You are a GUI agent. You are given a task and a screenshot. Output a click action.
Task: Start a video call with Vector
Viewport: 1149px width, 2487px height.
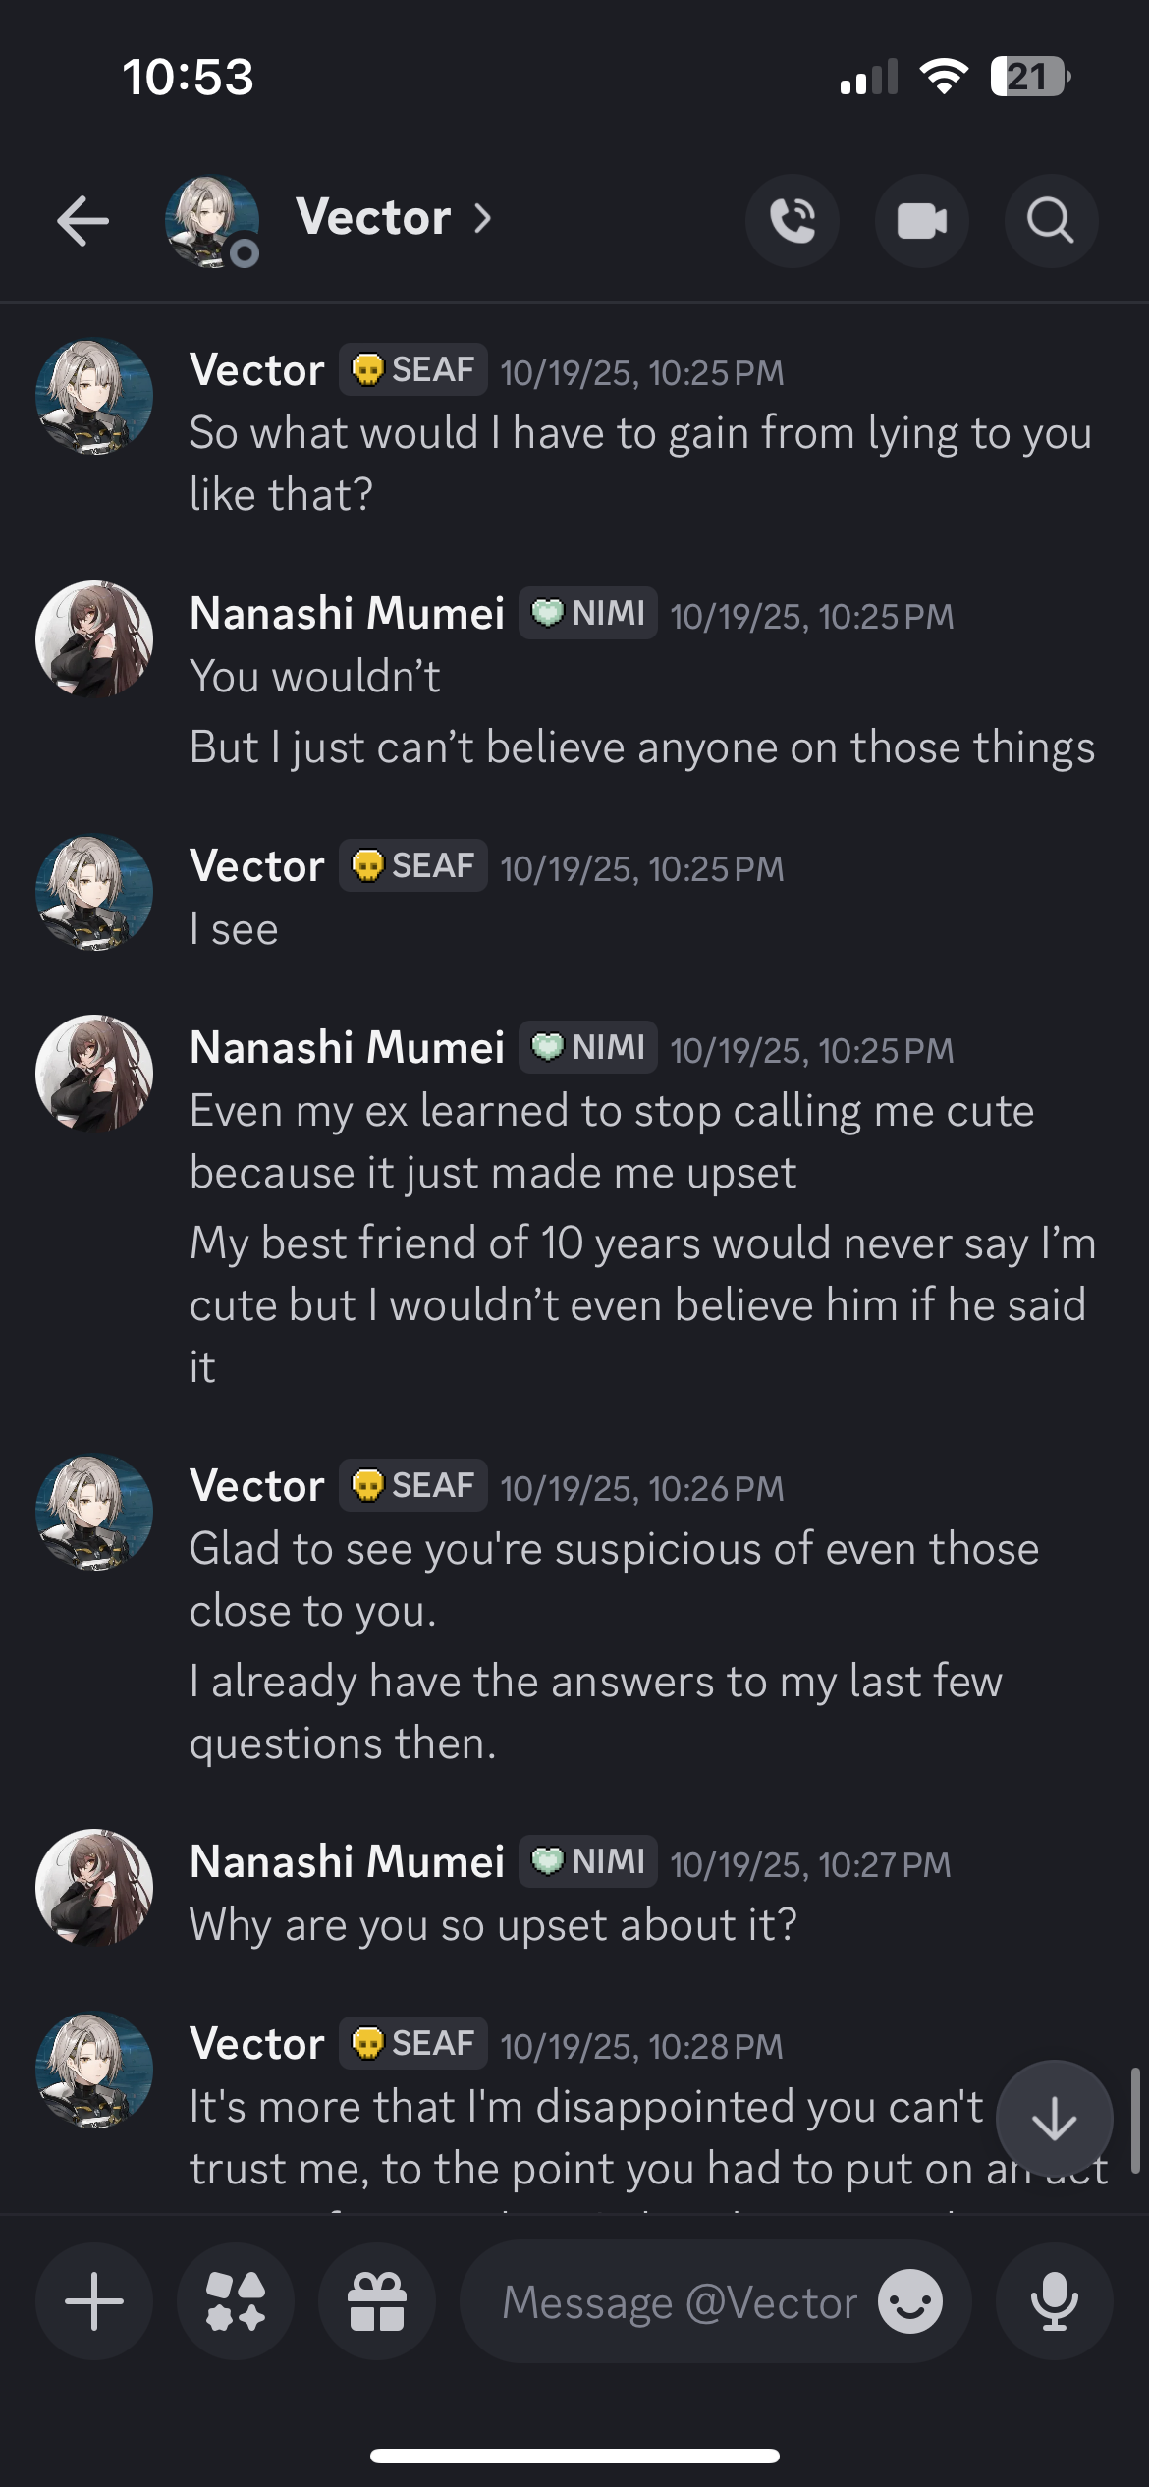tap(922, 220)
